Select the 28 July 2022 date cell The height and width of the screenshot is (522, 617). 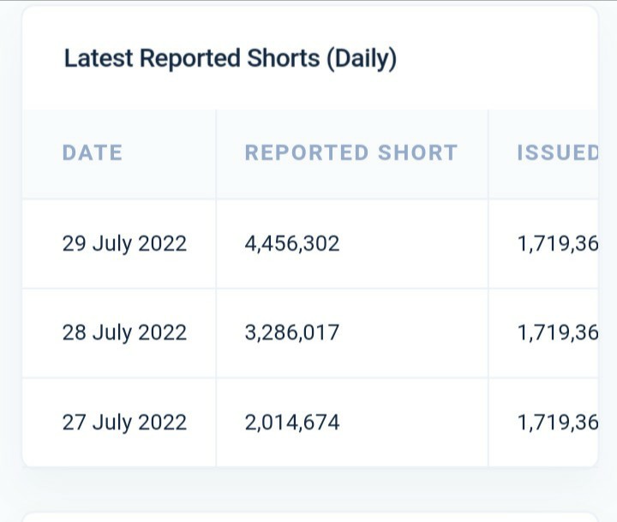coord(124,333)
